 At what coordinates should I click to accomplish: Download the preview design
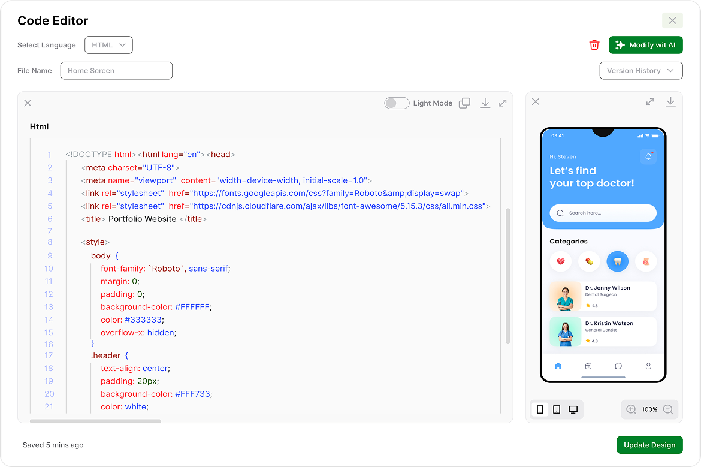(x=670, y=101)
